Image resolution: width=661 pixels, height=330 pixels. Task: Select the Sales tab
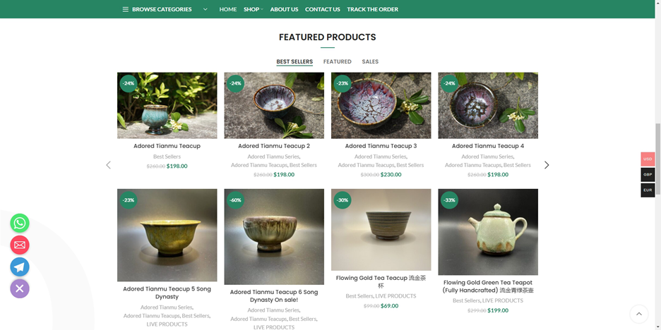coord(370,61)
